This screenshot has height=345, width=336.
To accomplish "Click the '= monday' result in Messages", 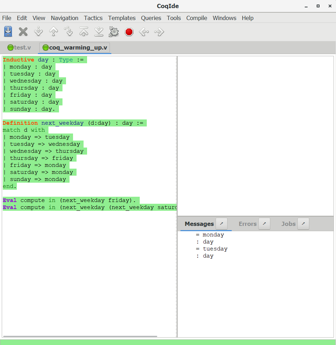I will tap(210, 235).
